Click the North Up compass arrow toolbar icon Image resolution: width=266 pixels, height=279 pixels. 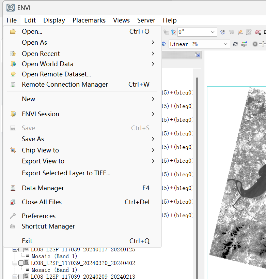click(x=173, y=32)
